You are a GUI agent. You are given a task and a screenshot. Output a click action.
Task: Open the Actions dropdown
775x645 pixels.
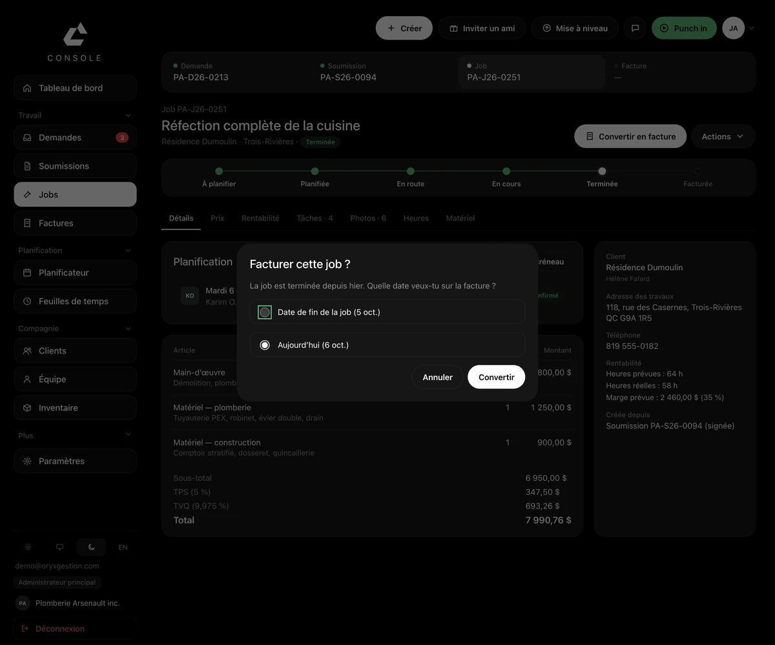coord(723,136)
